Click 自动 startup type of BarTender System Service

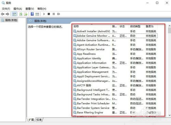(133, 108)
